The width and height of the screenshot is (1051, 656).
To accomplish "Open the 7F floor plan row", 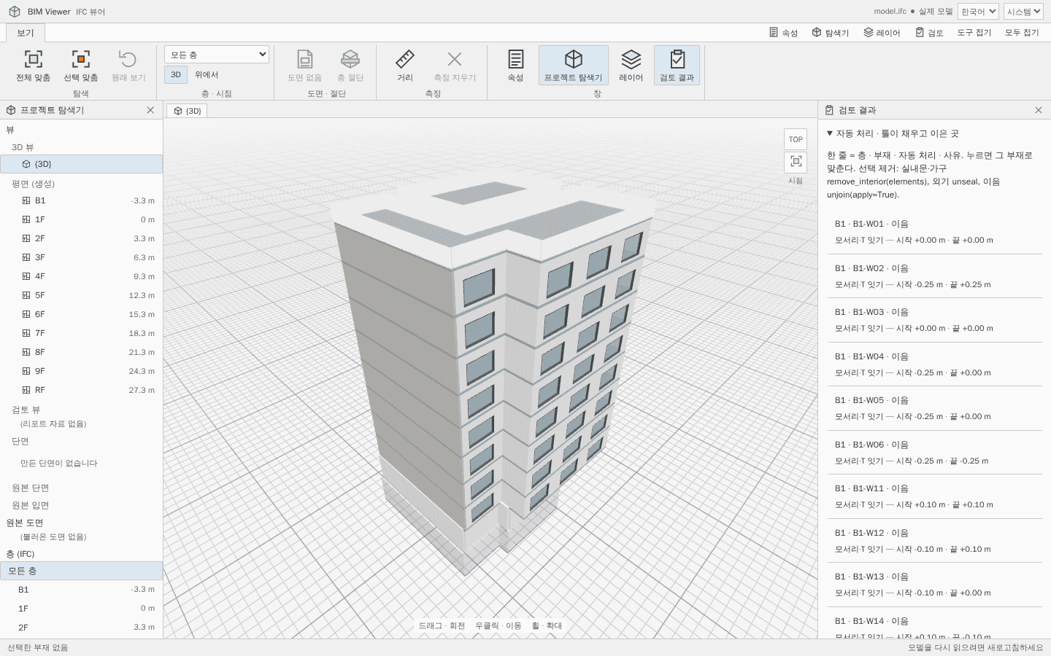I will 81,333.
